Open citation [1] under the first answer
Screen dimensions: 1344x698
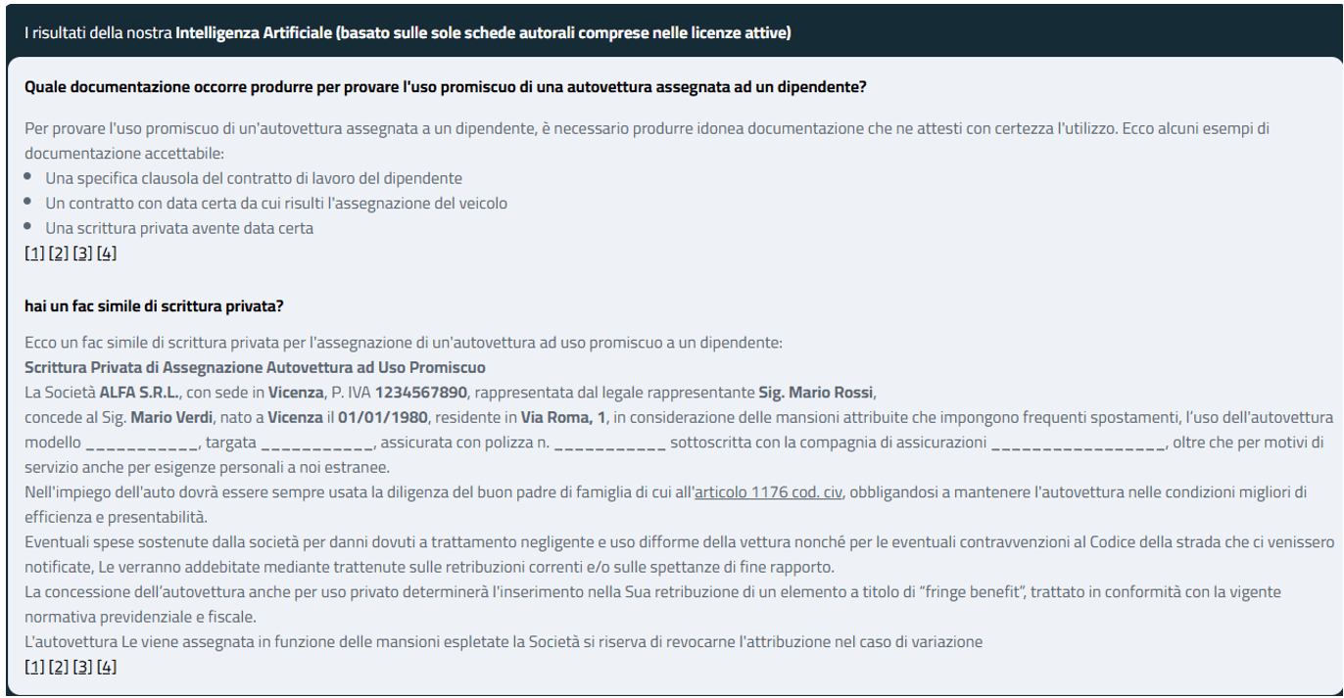(x=34, y=254)
